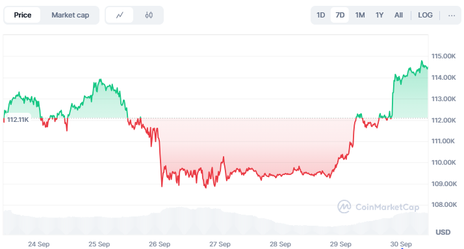Click the 115.00K price axis label
This screenshot has height=249, width=464.
pyautogui.click(x=443, y=56)
